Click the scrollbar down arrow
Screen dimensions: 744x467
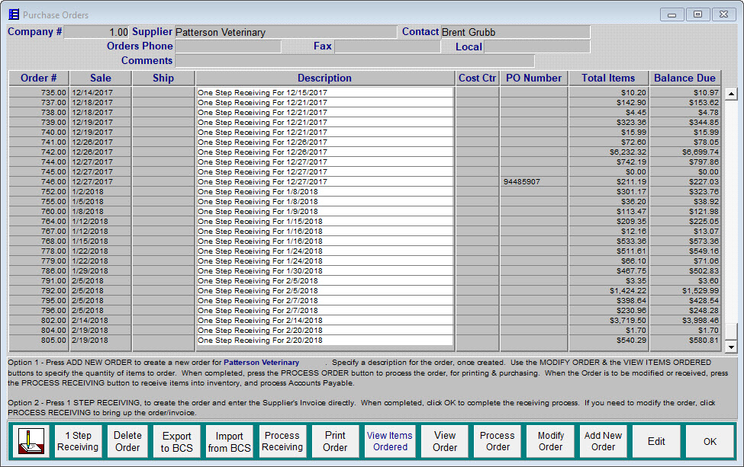[731, 347]
